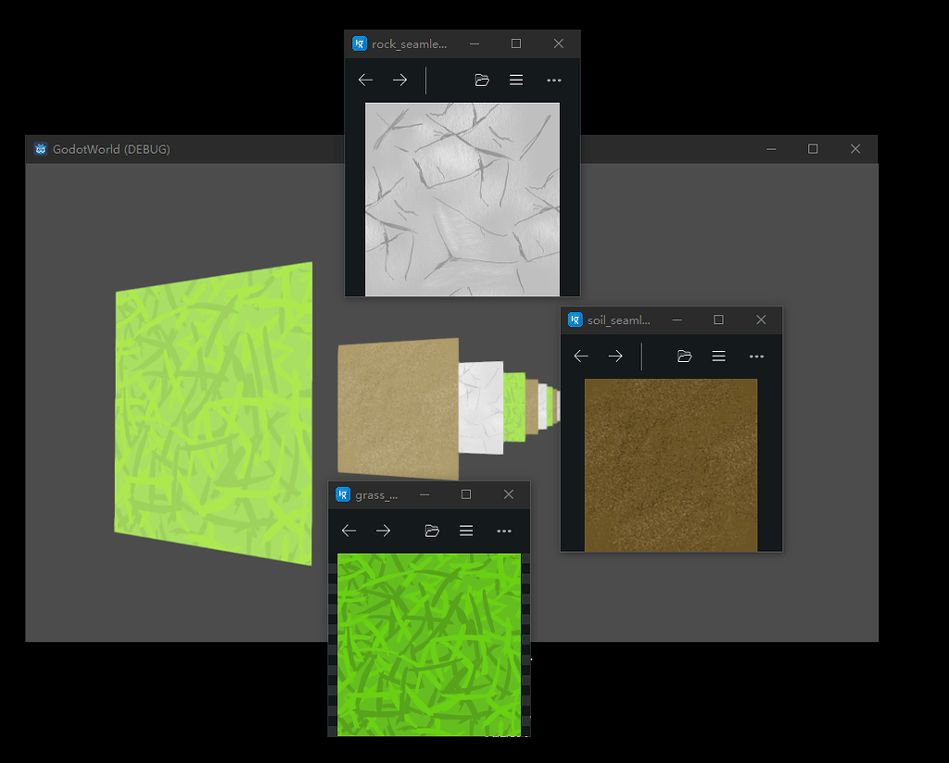
Task: Click previous image arrow in soil_seamless viewer
Action: pos(581,356)
